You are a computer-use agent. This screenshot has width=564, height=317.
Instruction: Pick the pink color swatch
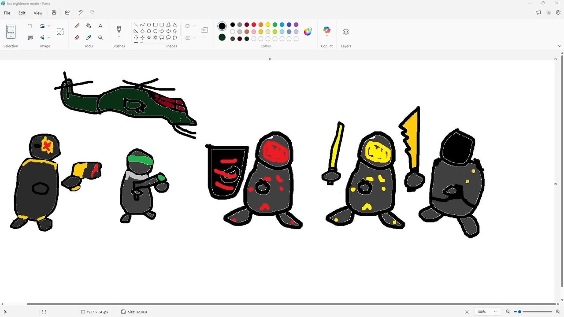point(254,32)
